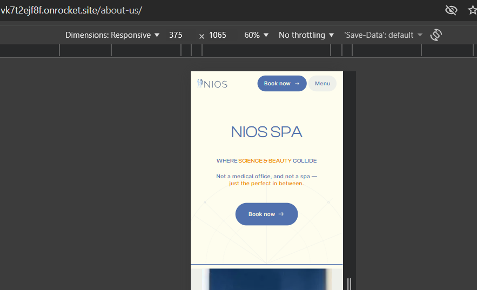Click the rotate device orientation icon

436,35
